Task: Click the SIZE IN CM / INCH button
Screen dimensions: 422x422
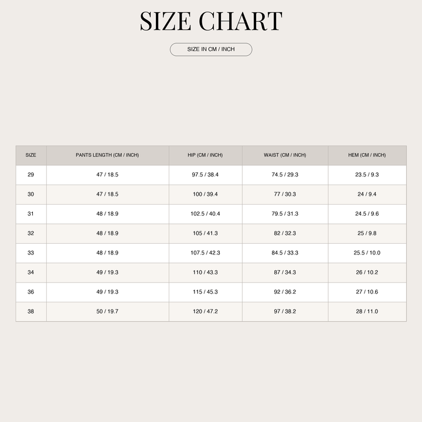Action: [211, 49]
